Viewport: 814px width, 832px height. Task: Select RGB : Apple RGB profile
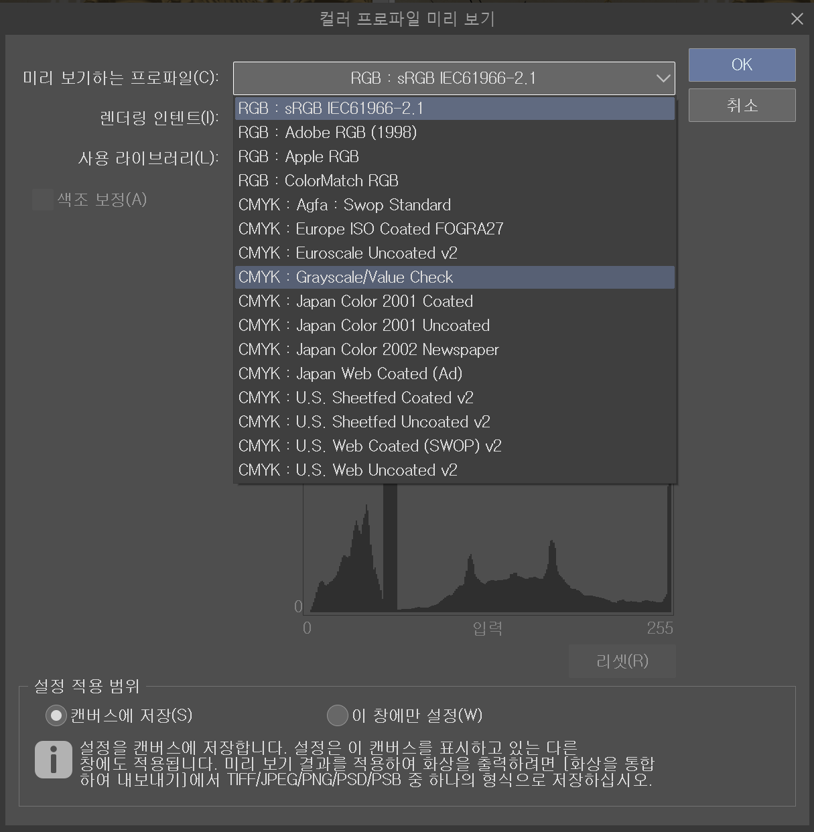click(x=454, y=157)
